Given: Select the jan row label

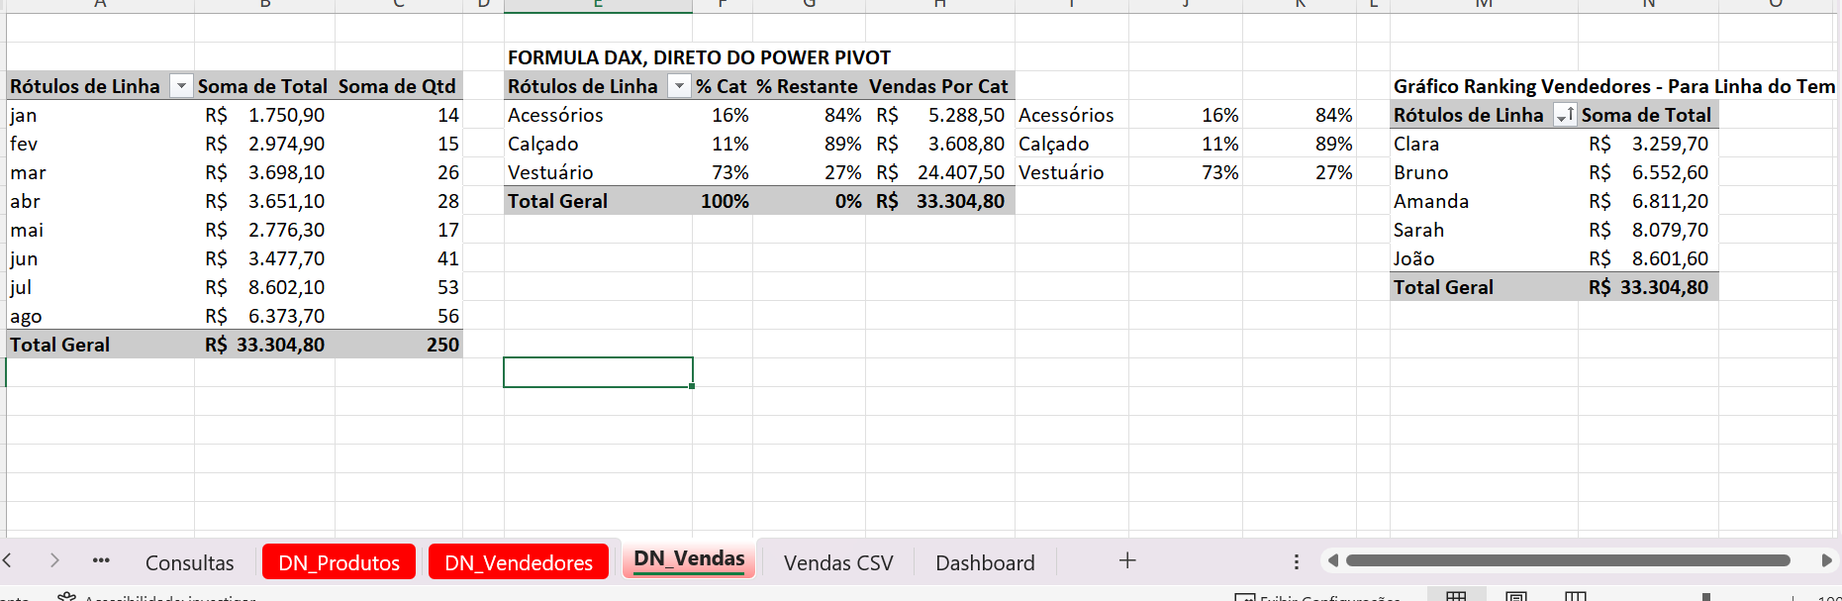Looking at the screenshot, I should 100,115.
